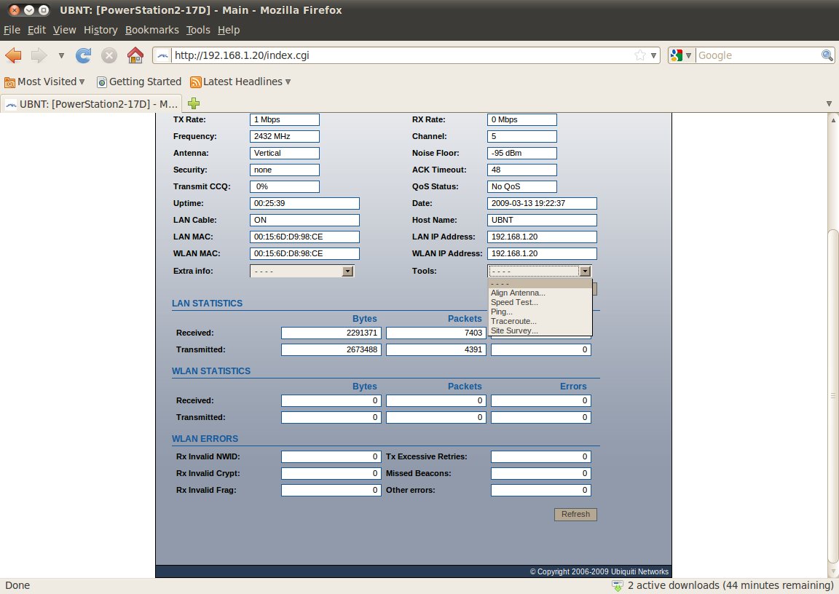Click the Refresh button
The width and height of the screenshot is (839, 594).
pos(575,514)
